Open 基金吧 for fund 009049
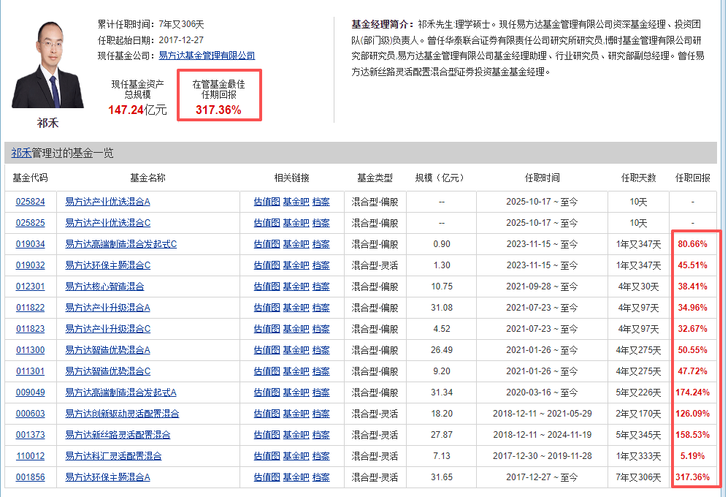728x497 pixels. tap(296, 392)
